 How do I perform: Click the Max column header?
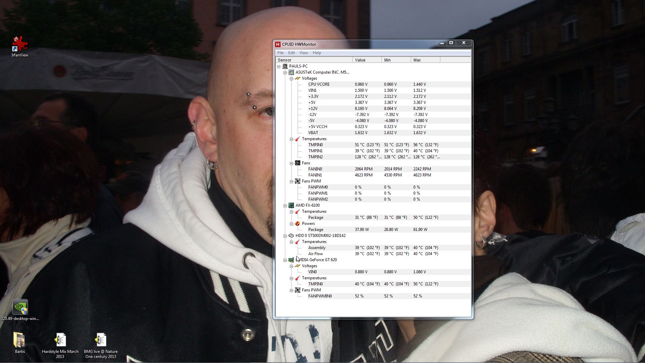tap(425, 60)
